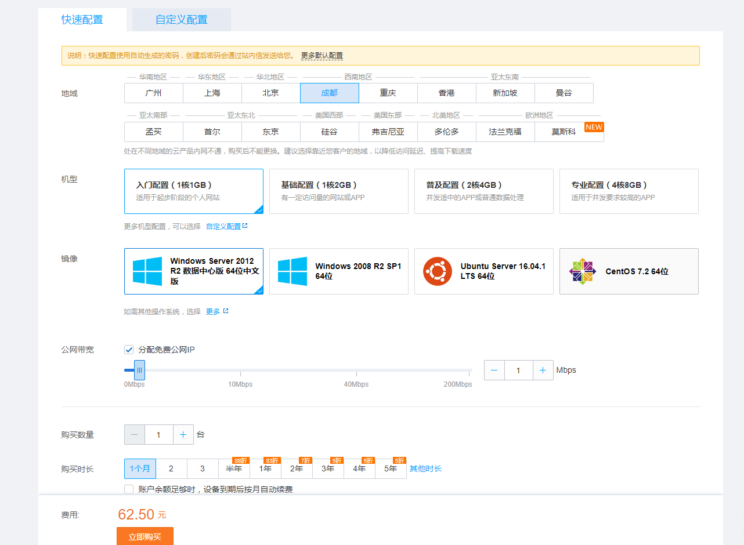This screenshot has width=744, height=545.
Task: Select region 新加坡
Action: [505, 93]
